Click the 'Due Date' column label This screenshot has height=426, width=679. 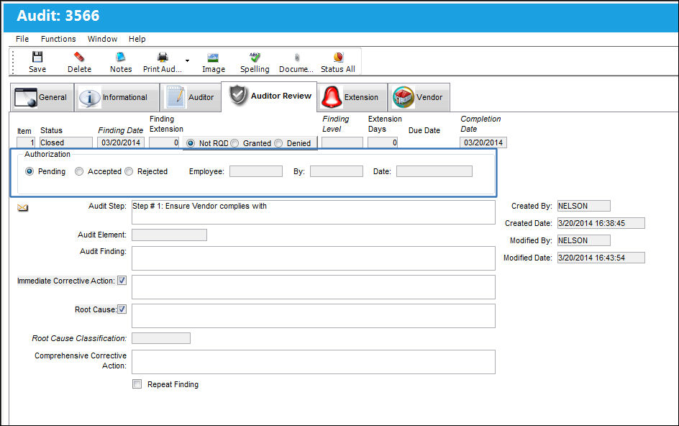424,130
